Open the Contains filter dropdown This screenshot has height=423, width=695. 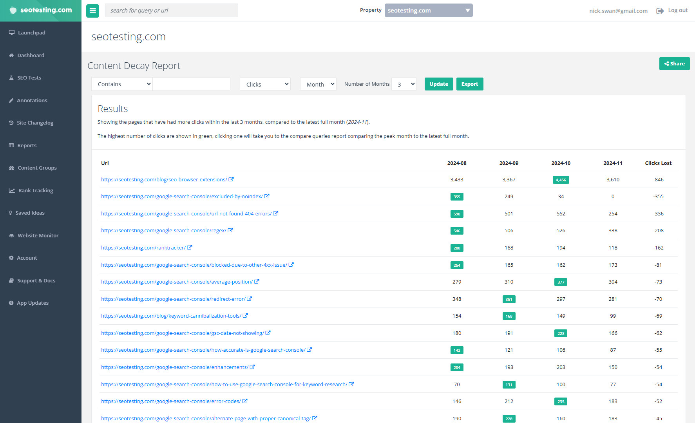pyautogui.click(x=122, y=84)
